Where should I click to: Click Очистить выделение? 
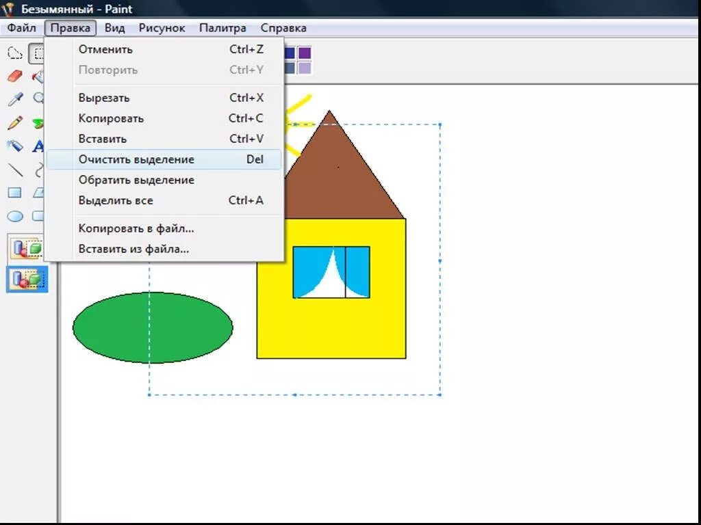point(164,159)
